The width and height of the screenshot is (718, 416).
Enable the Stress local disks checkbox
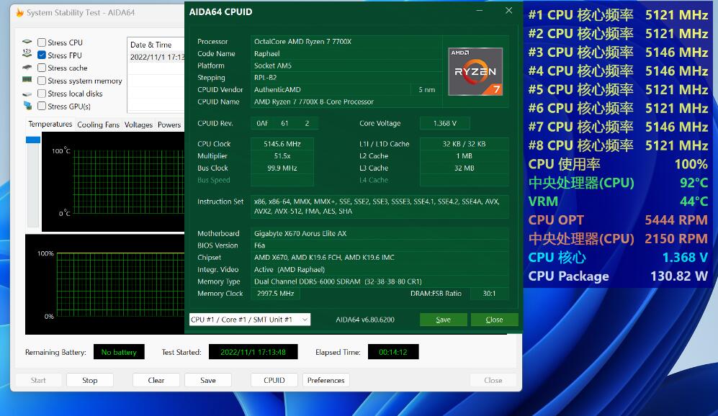42,94
